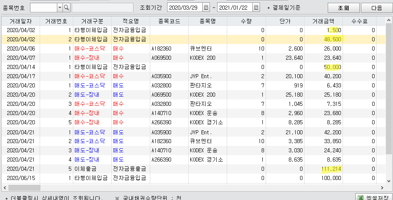Click the 종목번호 code input box

44,8
